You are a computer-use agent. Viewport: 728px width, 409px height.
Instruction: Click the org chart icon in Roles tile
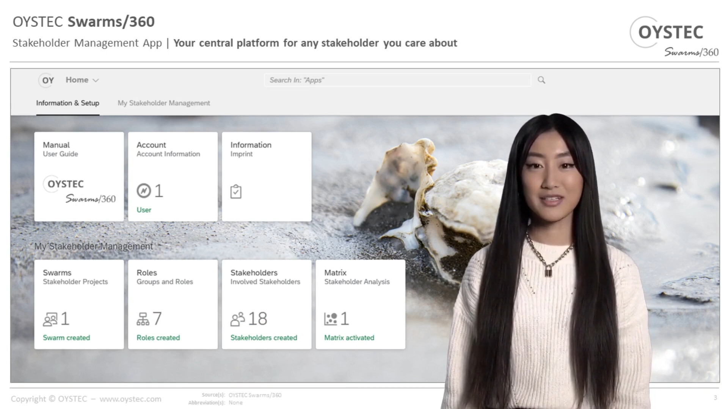point(143,319)
